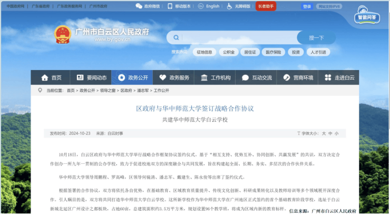Screen dimensions: 390x215
Task: Open the 政务服务 navigation tab
Action: pos(173,77)
